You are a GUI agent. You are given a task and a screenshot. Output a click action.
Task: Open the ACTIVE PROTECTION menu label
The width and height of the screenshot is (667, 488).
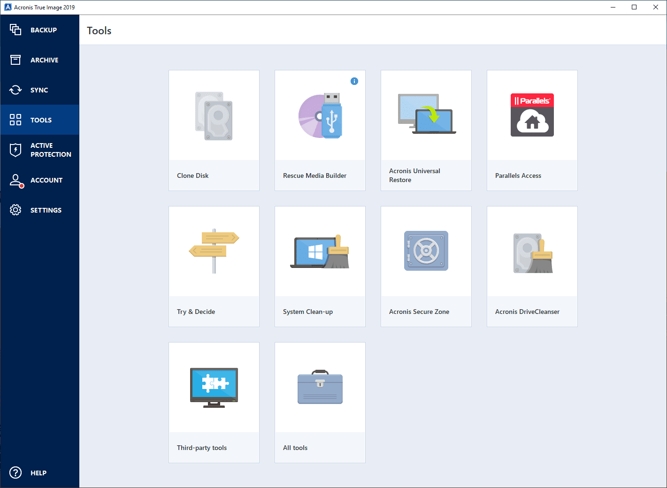point(51,150)
